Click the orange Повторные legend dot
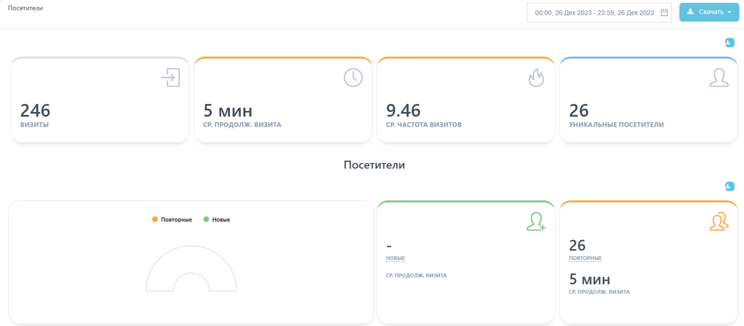The height and width of the screenshot is (326, 744). pyautogui.click(x=155, y=219)
